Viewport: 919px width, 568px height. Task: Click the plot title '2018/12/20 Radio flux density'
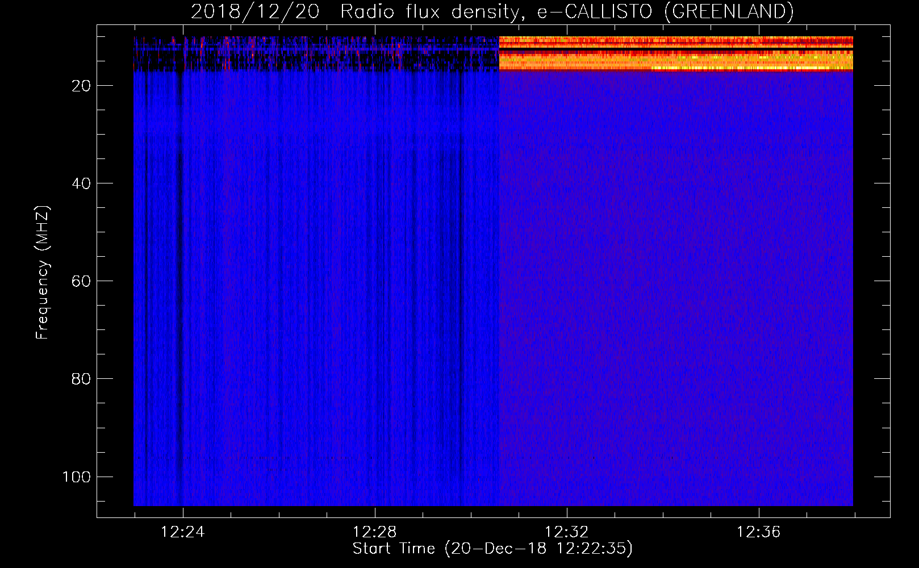click(492, 11)
